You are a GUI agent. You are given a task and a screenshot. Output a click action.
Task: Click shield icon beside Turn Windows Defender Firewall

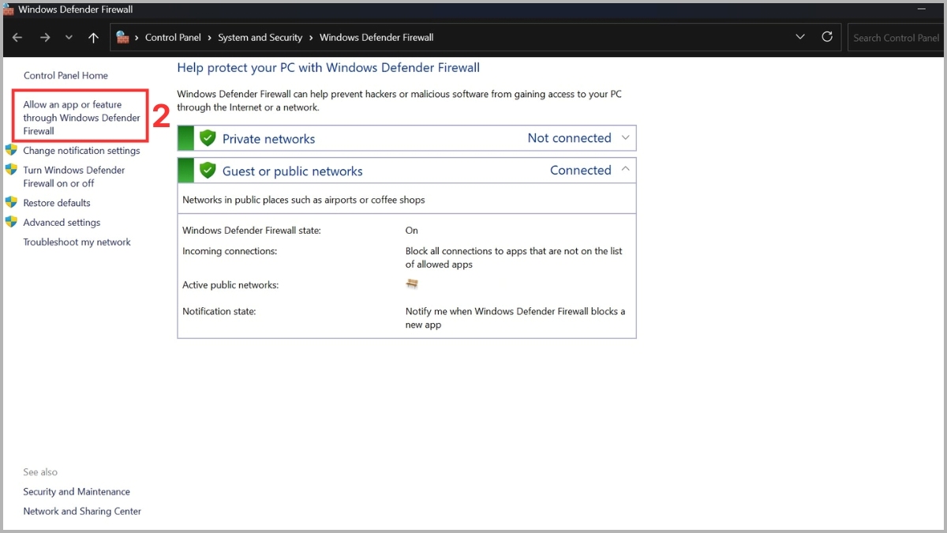click(x=11, y=169)
